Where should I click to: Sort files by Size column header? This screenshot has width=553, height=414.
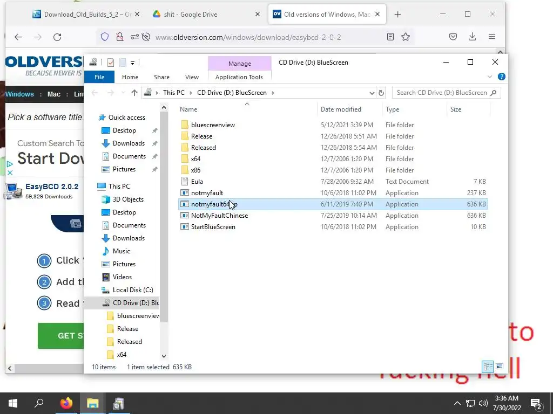468,109
